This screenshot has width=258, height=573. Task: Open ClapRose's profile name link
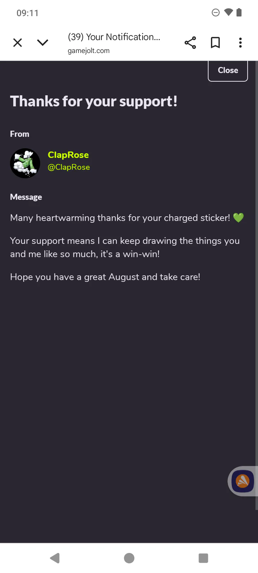click(68, 155)
